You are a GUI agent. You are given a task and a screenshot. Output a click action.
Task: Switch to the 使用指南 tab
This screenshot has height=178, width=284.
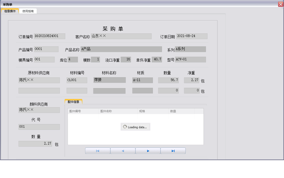[x=28, y=11]
